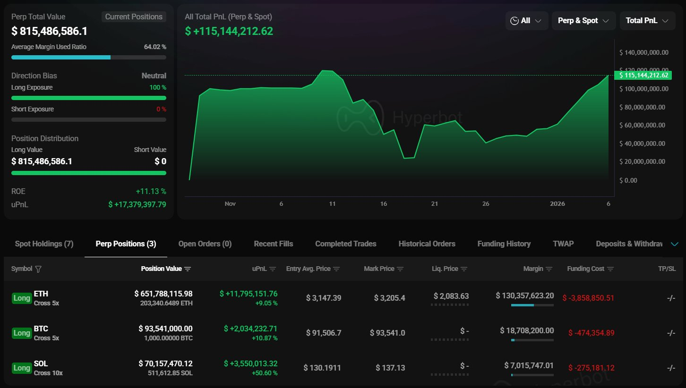Click the ETH margin usage bar

[x=532, y=305]
